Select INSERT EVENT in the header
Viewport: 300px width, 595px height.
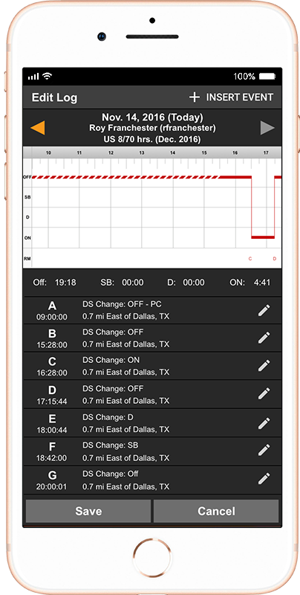[239, 97]
